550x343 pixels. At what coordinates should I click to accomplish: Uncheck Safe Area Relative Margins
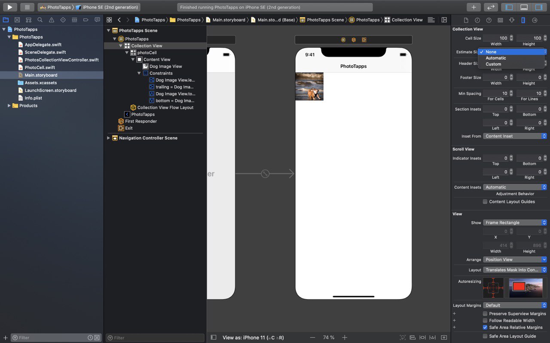(485, 328)
